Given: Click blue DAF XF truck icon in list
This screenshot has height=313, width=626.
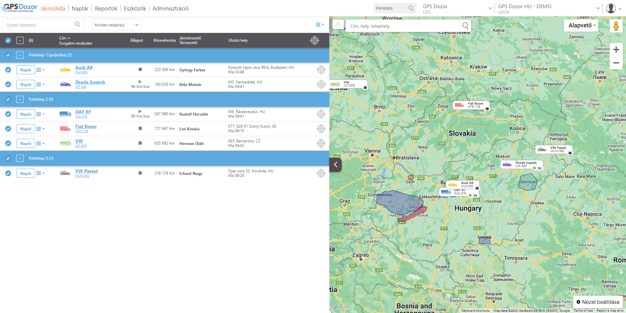Looking at the screenshot, I should 65,114.
